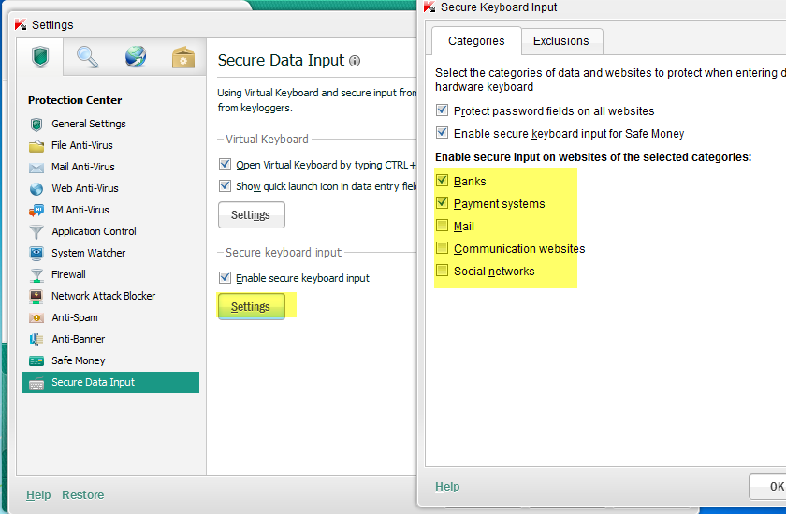The width and height of the screenshot is (786, 514).
Task: Open the Scan magnifier tab icon
Action: click(87, 57)
